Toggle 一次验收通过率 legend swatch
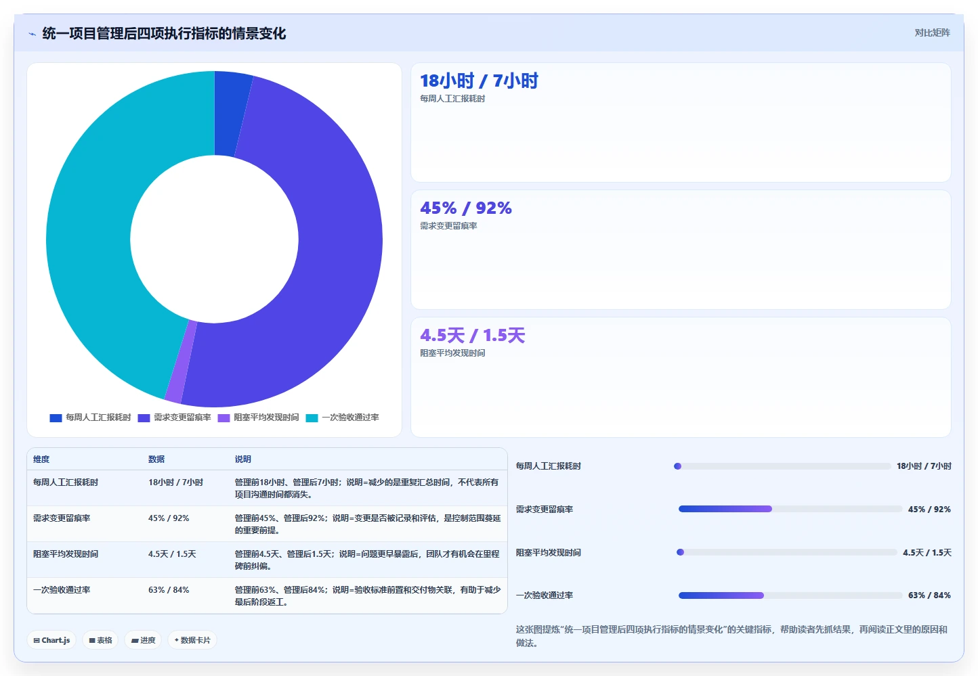978x676 pixels. 312,418
